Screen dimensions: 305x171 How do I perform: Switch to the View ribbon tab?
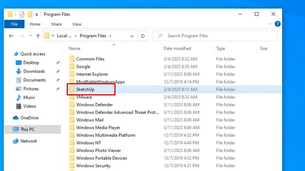point(77,24)
